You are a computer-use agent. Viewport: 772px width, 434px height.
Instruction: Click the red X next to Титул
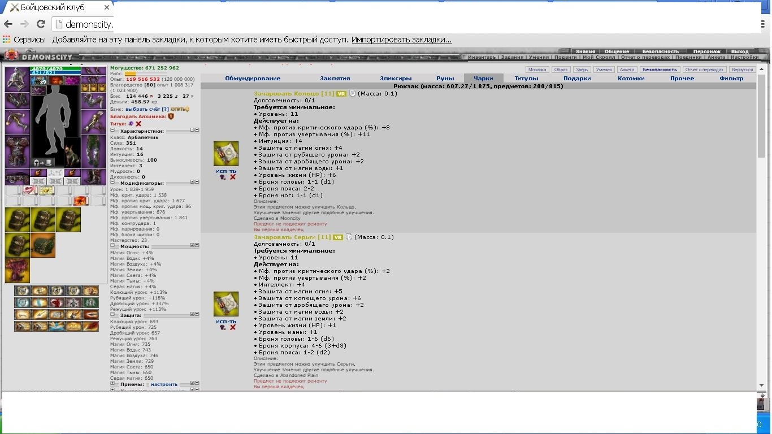click(138, 124)
